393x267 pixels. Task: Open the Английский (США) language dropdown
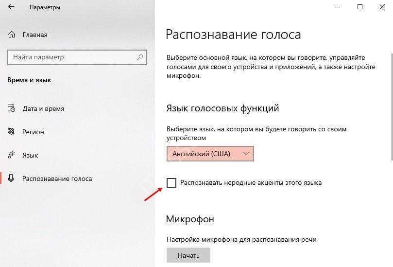tap(210, 154)
